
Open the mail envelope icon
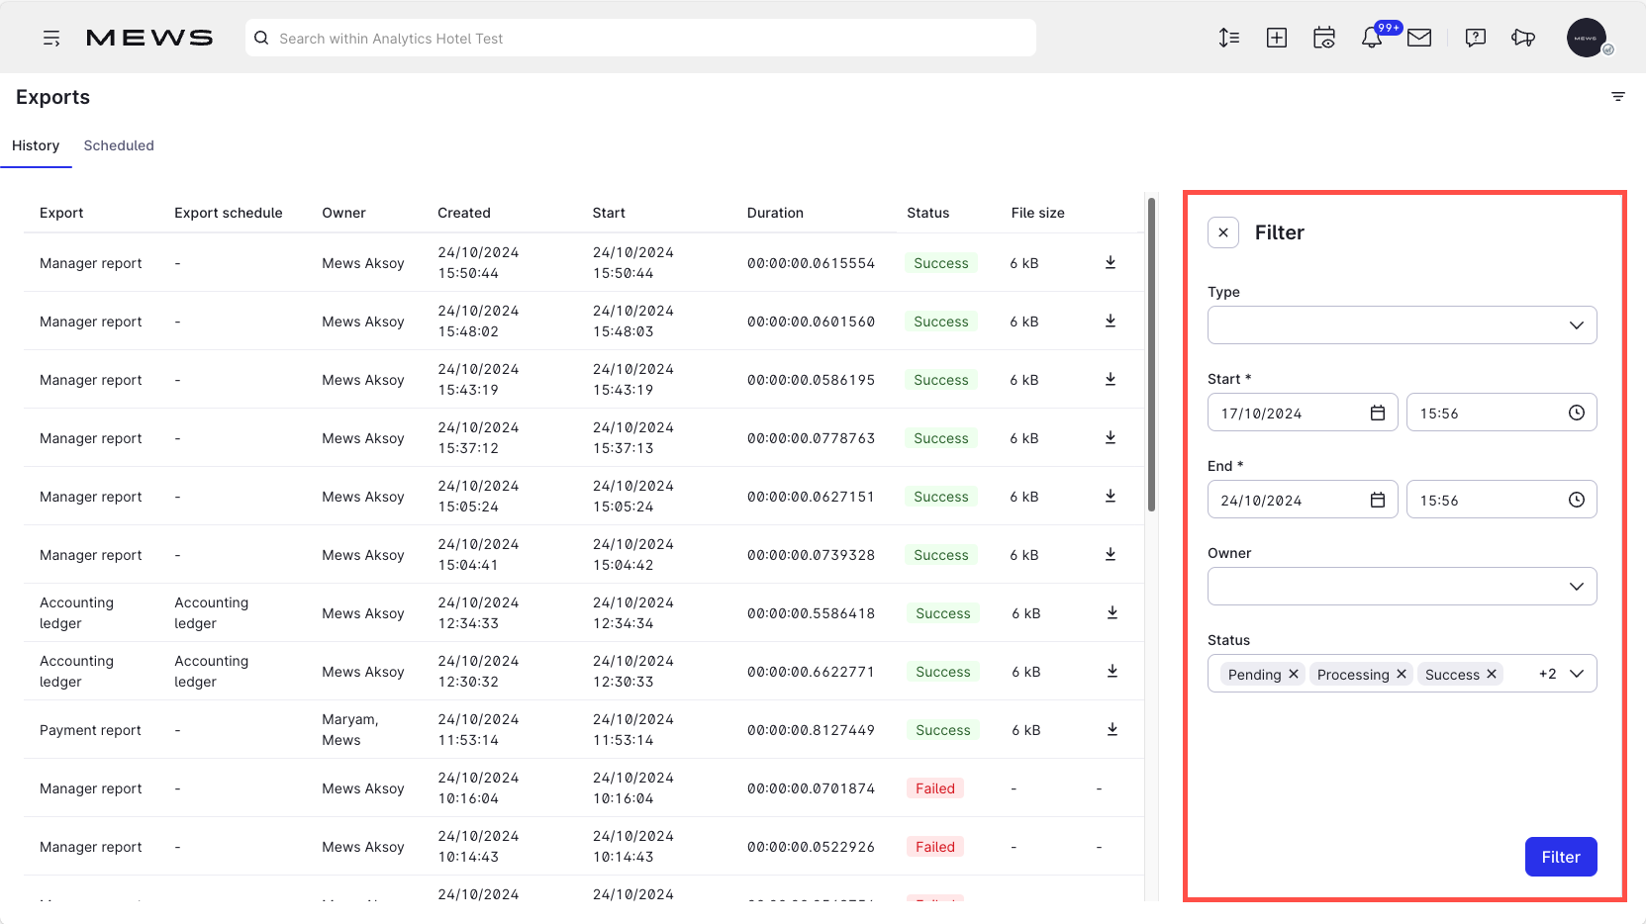(x=1419, y=38)
